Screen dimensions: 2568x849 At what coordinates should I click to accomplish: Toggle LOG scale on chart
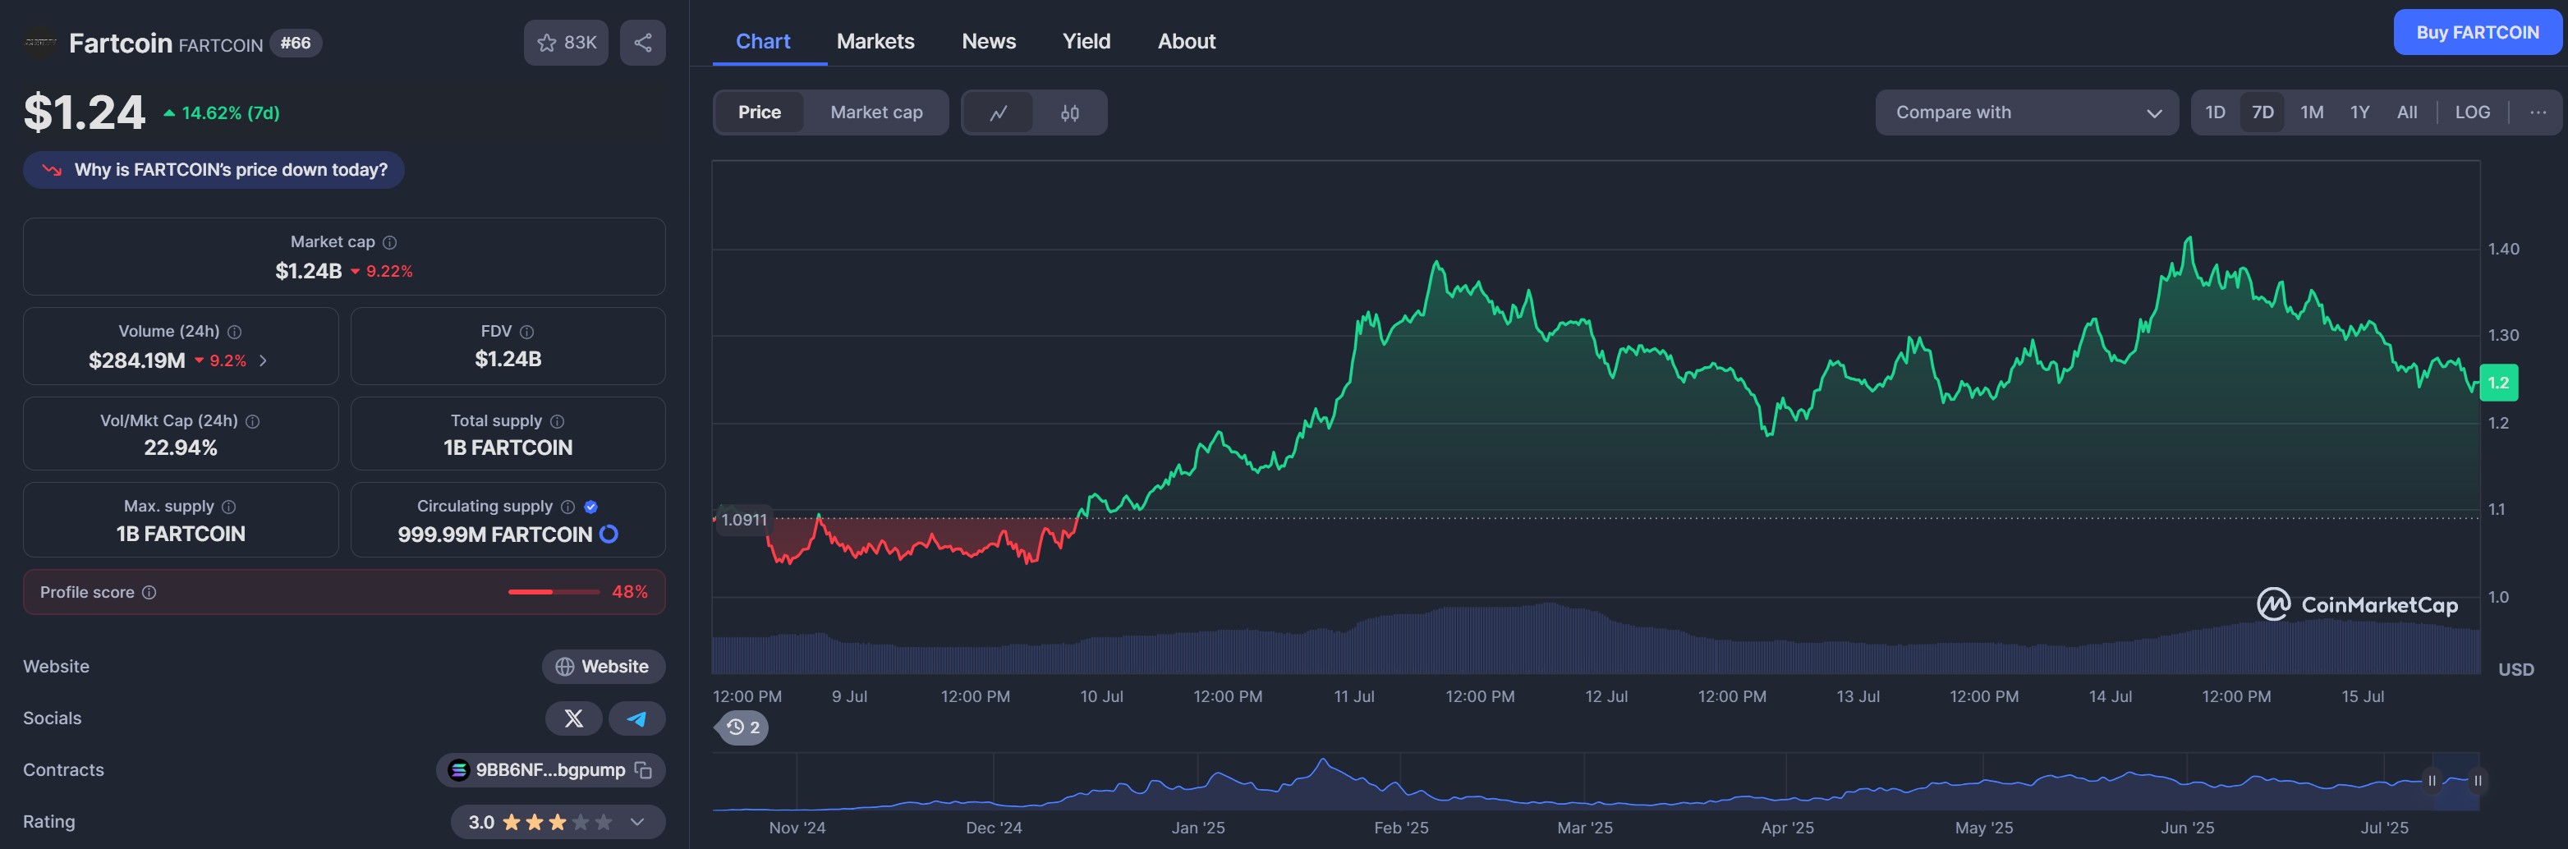[x=2472, y=112]
